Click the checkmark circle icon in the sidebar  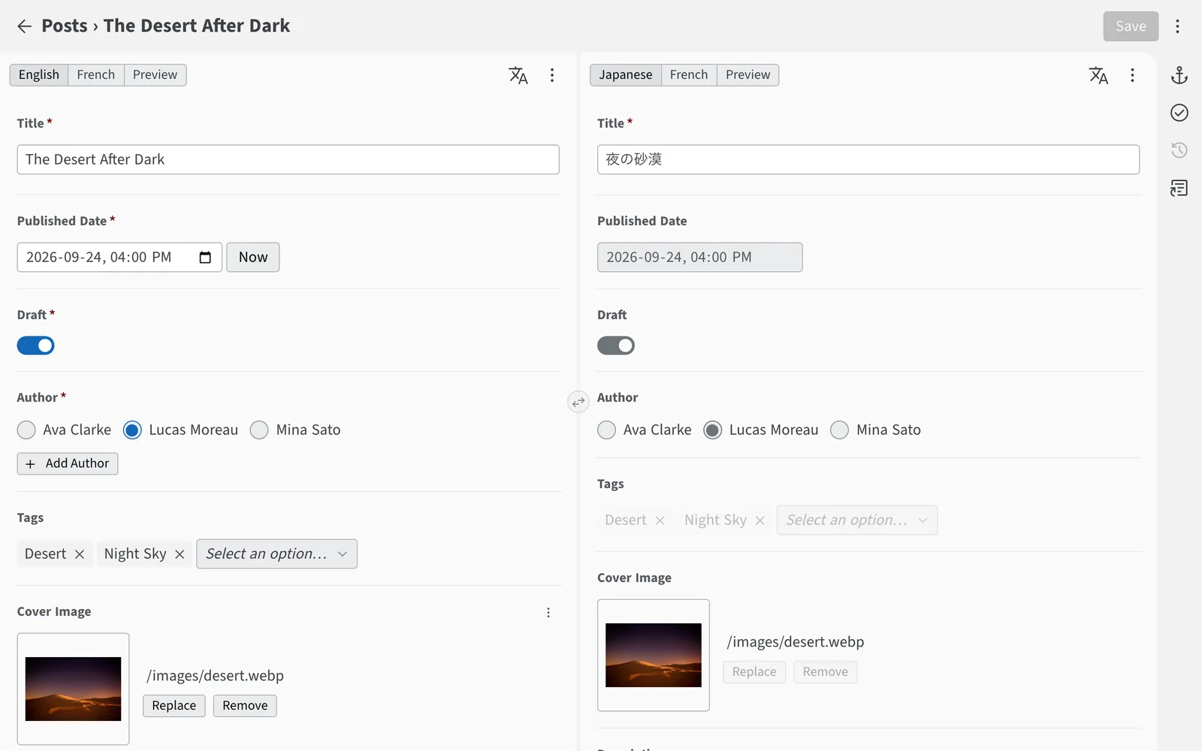1179,113
